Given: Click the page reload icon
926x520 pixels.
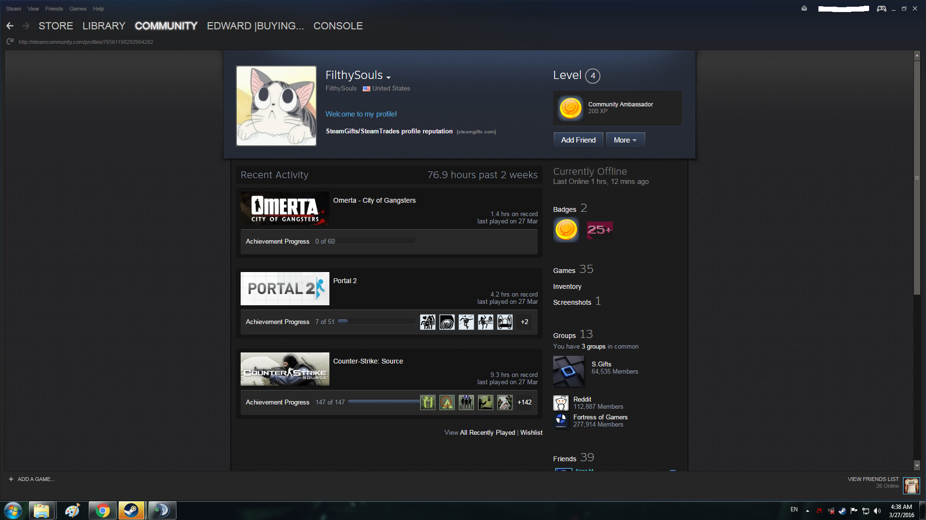Looking at the screenshot, I should click(x=10, y=42).
